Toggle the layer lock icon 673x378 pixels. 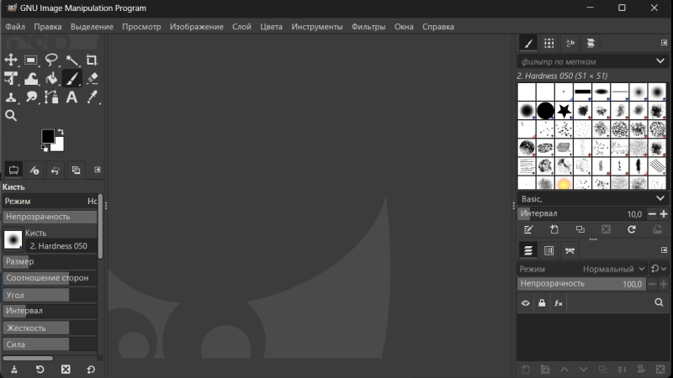[x=542, y=303]
